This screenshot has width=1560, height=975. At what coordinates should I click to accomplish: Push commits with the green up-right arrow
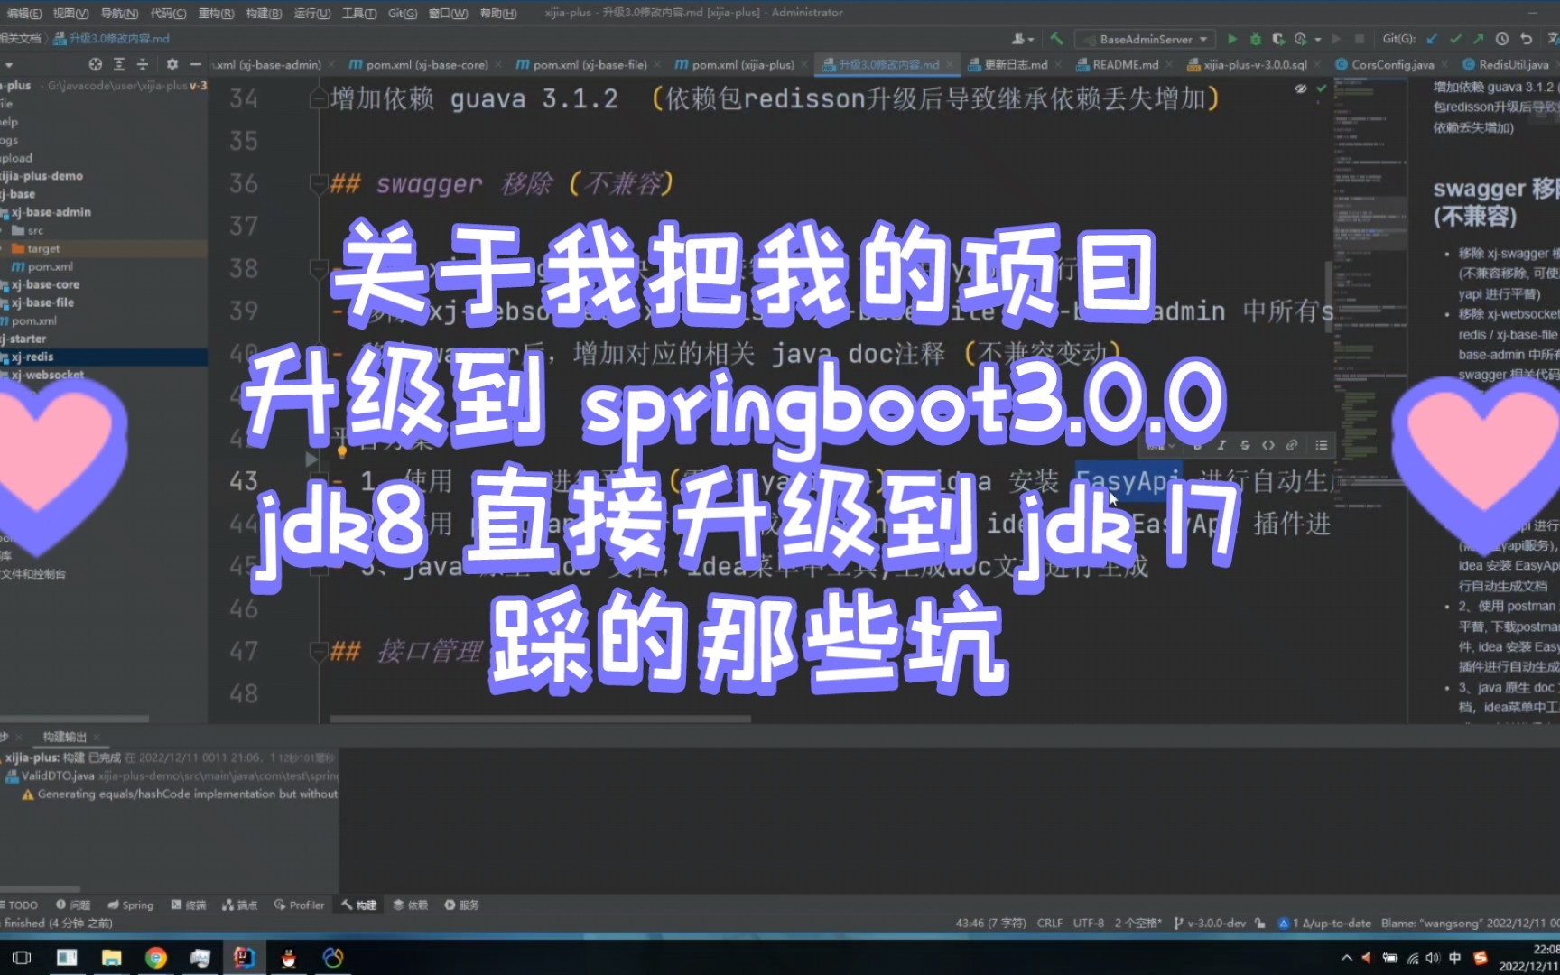pos(1477,39)
